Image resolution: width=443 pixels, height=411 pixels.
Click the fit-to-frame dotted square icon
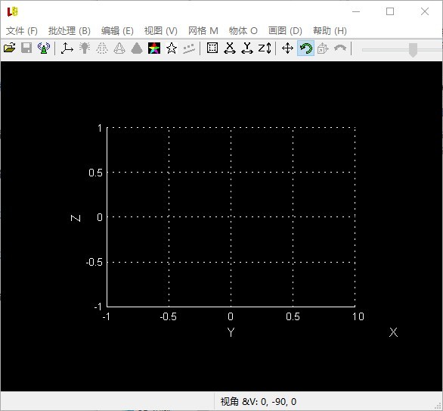tap(212, 48)
